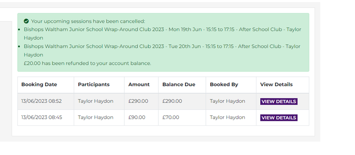Click participant Taylor Haydon in the 08:52 row
The height and width of the screenshot is (155, 355).
[96, 101]
